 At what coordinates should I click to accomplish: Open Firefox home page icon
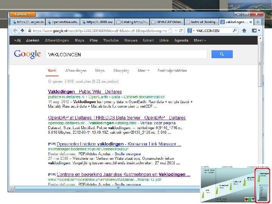[x=244, y=31]
